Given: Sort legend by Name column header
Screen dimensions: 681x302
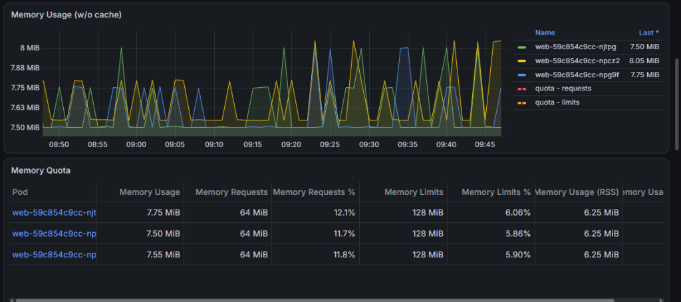Looking at the screenshot, I should [545, 33].
